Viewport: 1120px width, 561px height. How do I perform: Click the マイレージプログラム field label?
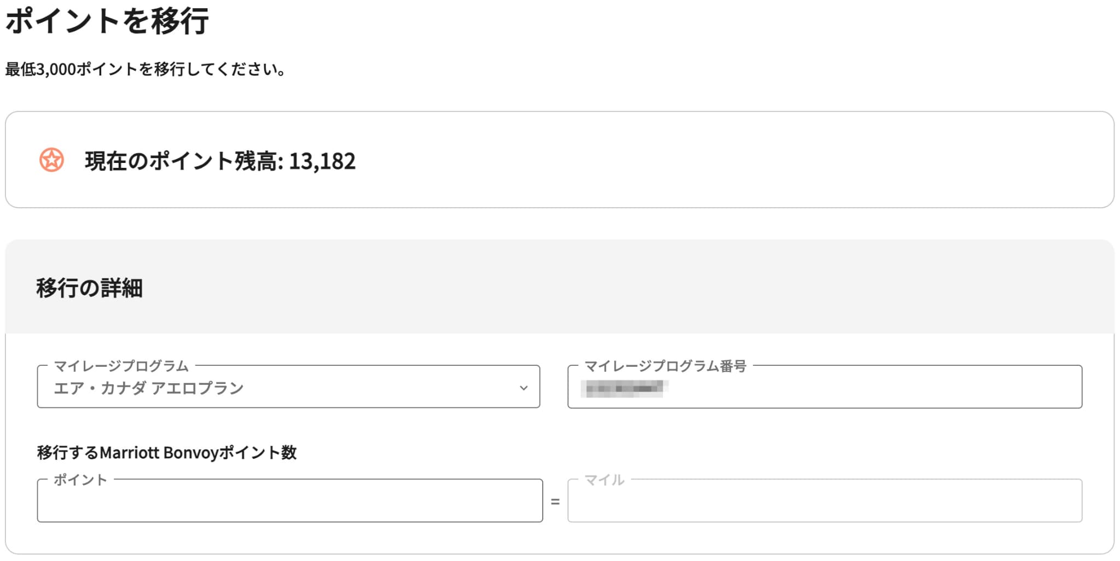[x=121, y=366]
